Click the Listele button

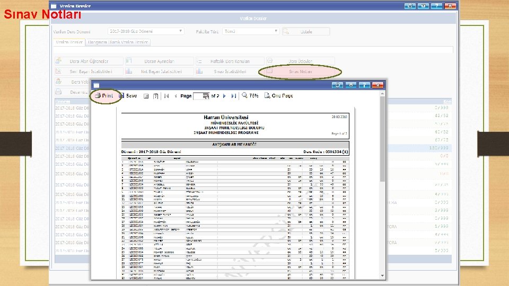pyautogui.click(x=306, y=31)
